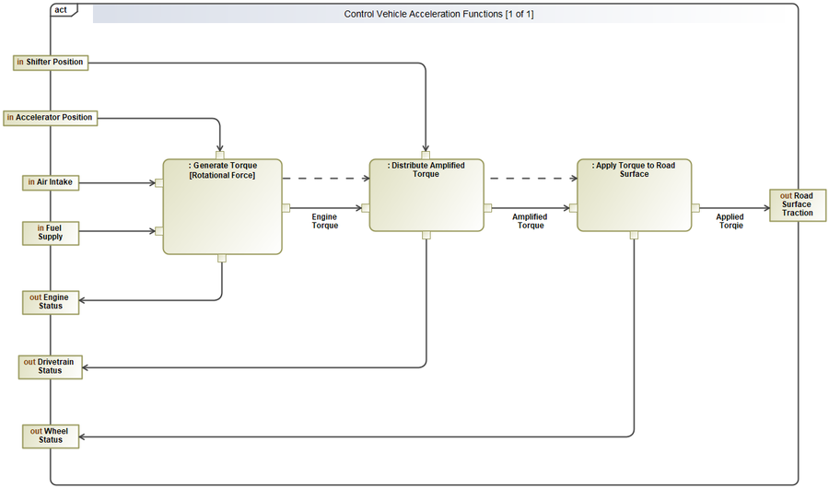Select the Apply Torque to Road Surface action
Screen dimensions: 829x488
coord(634,207)
